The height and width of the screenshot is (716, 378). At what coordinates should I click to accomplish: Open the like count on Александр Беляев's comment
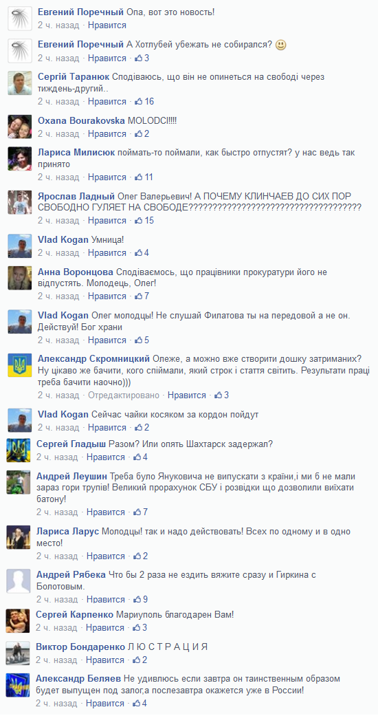pos(140,703)
